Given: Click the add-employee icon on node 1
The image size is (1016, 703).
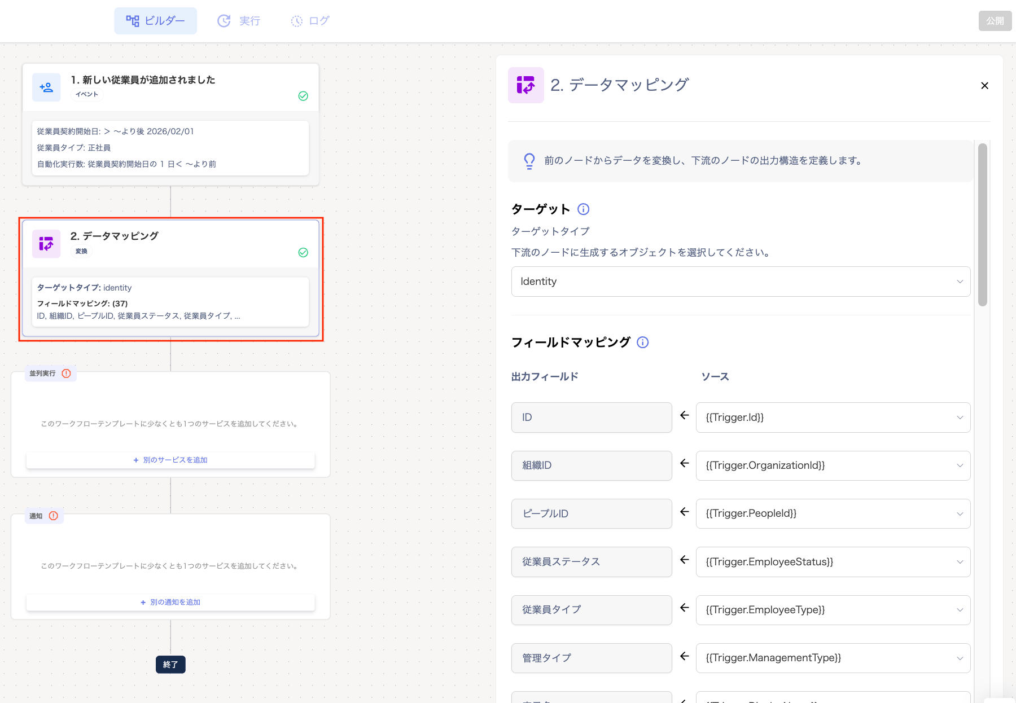Looking at the screenshot, I should (46, 87).
